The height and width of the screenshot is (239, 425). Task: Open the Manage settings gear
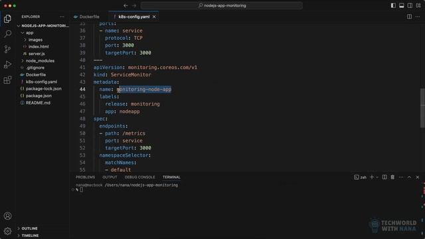[7, 231]
